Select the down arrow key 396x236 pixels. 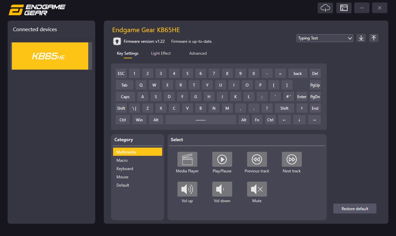(299, 120)
